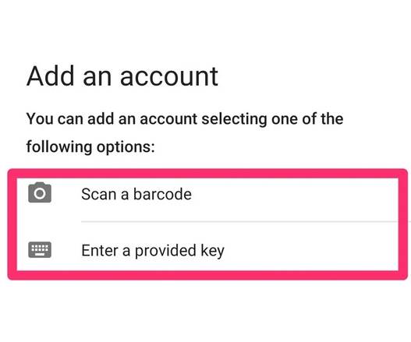Click the word "Scan" in the first list item

99,194
